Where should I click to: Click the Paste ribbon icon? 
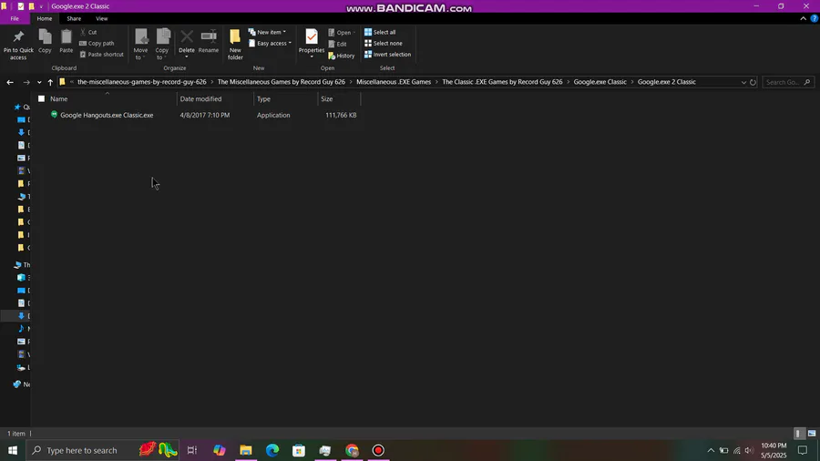click(66, 41)
